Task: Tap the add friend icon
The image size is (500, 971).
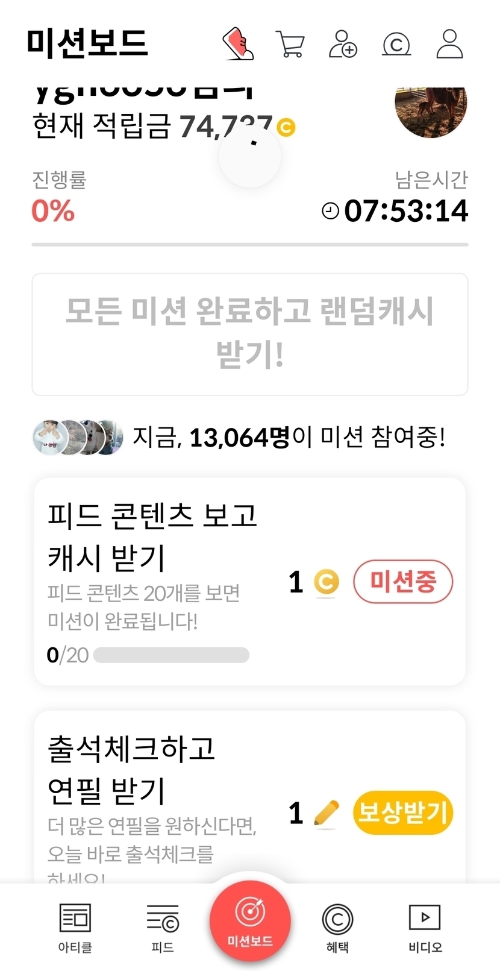Action: coord(343,44)
